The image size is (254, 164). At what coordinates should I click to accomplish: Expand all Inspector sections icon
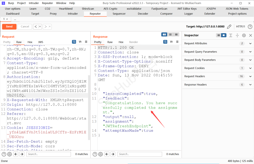click(x=231, y=35)
